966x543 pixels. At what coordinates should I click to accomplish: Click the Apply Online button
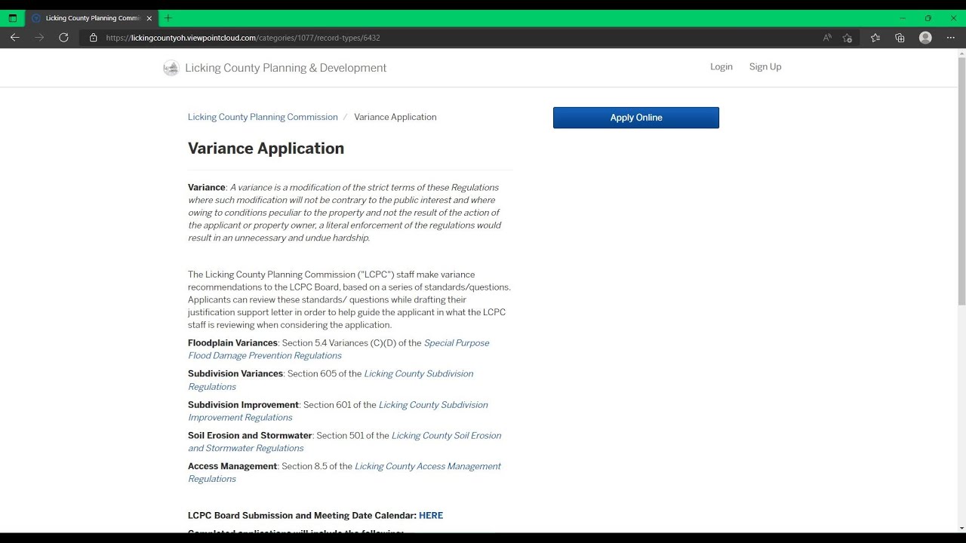click(x=636, y=118)
